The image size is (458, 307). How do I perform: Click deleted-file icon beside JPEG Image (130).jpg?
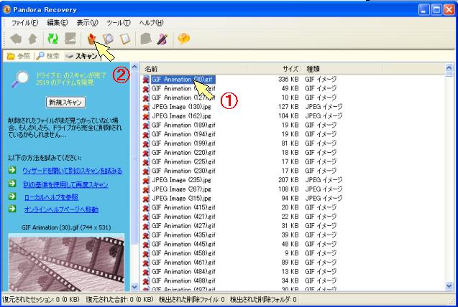pos(146,107)
